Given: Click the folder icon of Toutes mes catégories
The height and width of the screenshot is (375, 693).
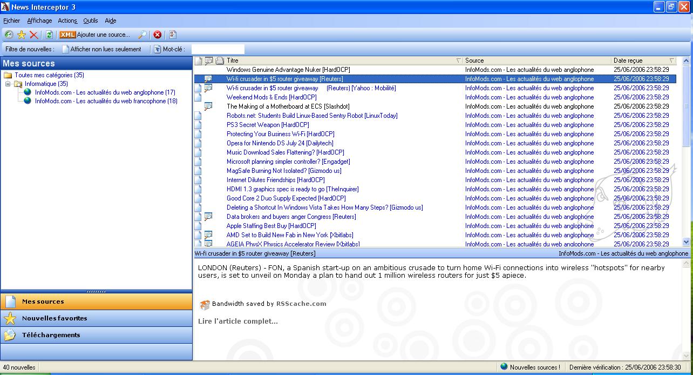Looking at the screenshot, I should [8, 75].
